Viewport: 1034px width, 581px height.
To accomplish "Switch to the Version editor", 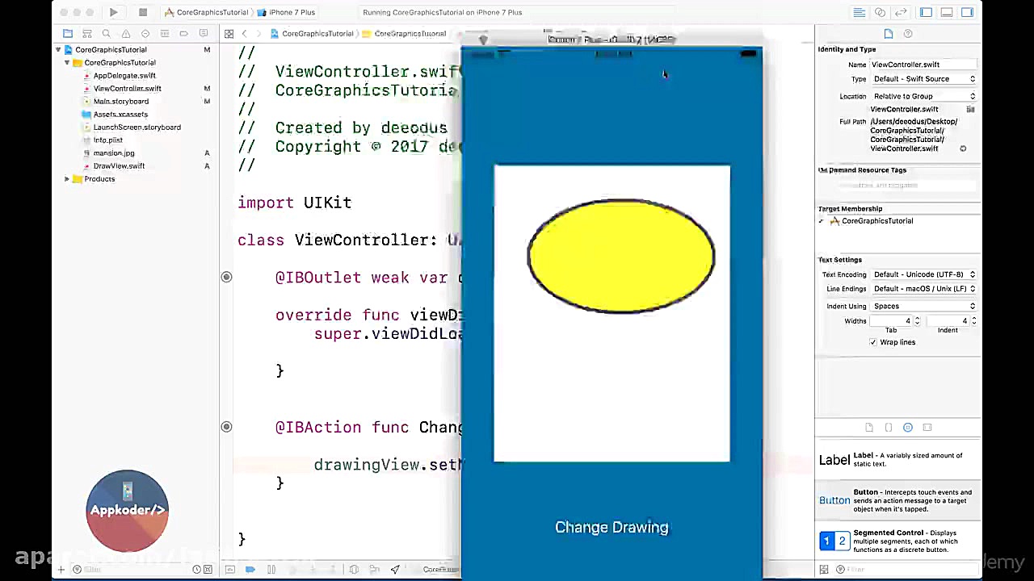I will [901, 12].
